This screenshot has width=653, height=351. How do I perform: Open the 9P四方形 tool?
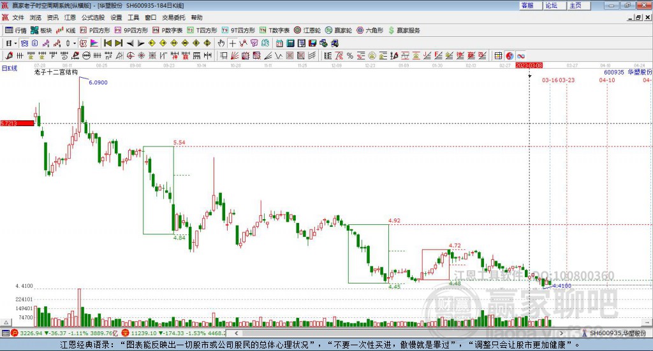131,31
